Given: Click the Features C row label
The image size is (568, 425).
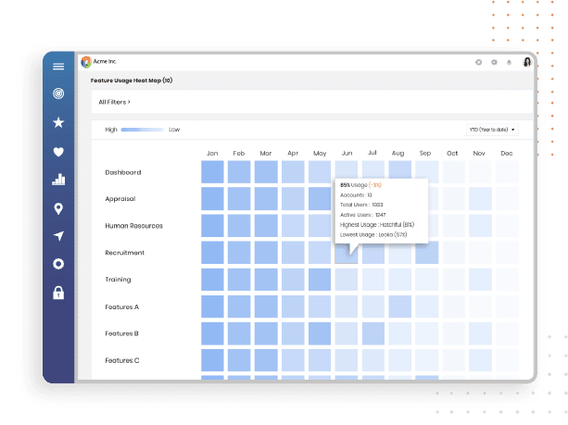Looking at the screenshot, I should click(x=122, y=360).
